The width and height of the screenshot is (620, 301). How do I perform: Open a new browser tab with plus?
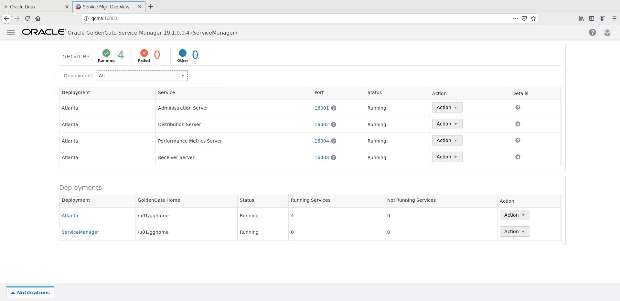151,6
